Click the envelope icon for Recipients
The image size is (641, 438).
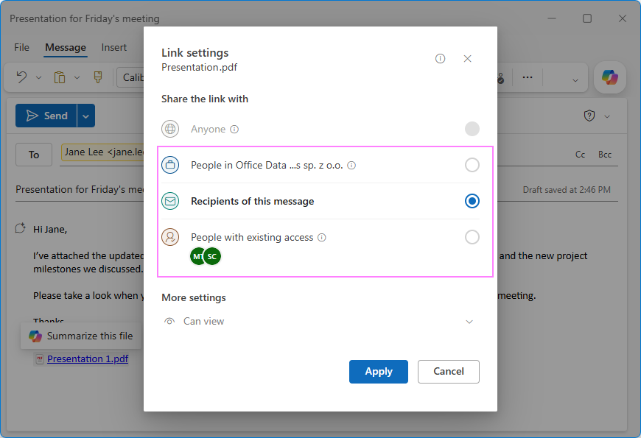(x=170, y=201)
